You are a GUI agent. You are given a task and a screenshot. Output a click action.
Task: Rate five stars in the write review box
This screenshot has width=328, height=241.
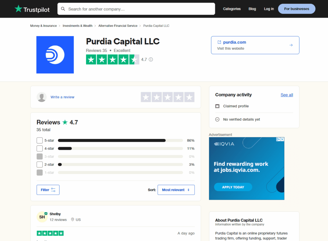189,97
